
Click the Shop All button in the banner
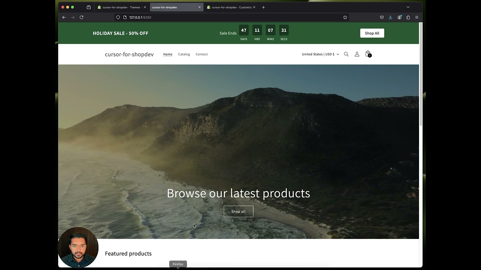(372, 33)
